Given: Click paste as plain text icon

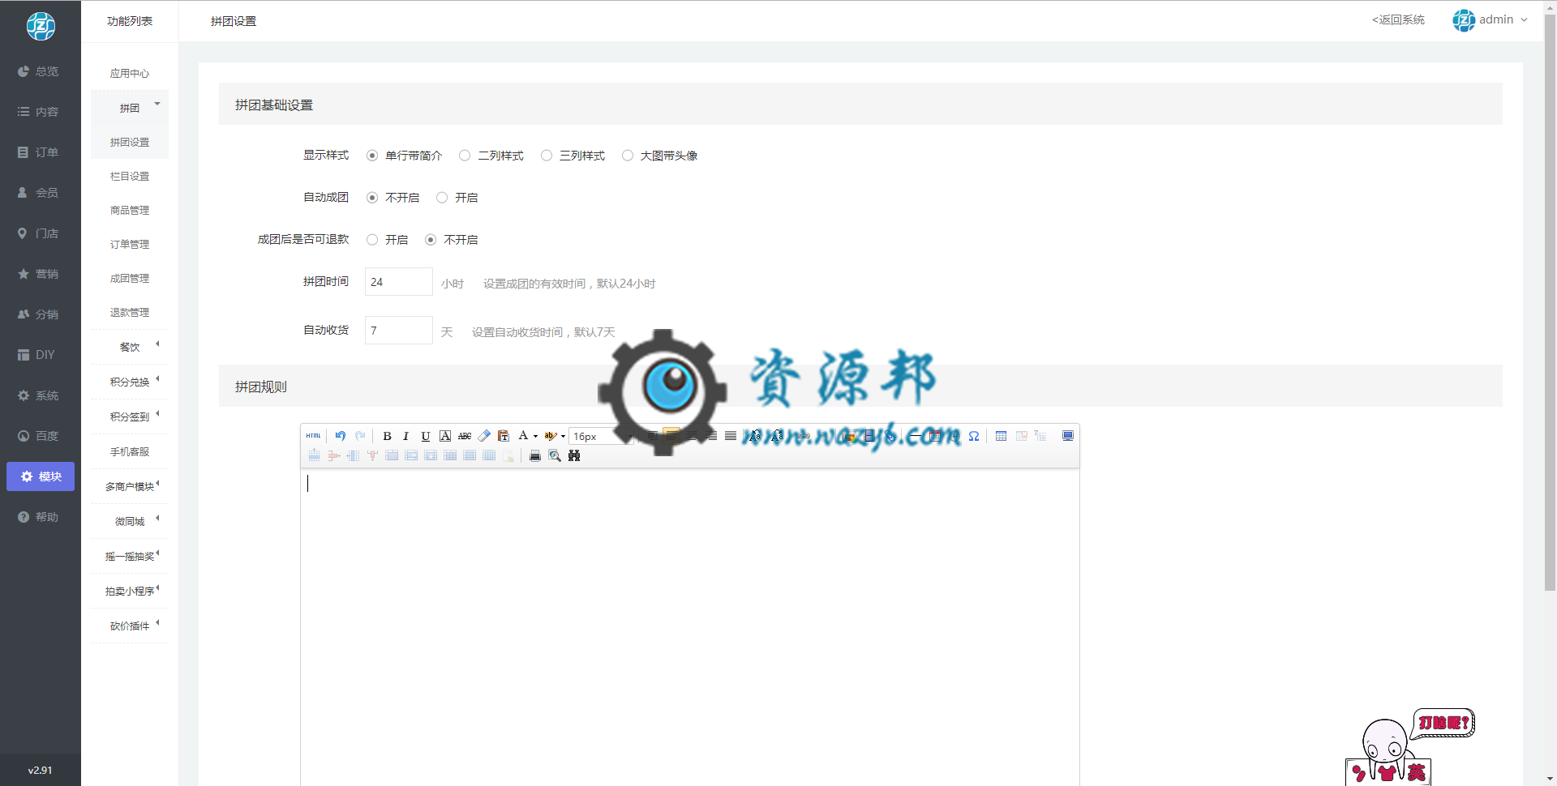Looking at the screenshot, I should click(x=504, y=436).
